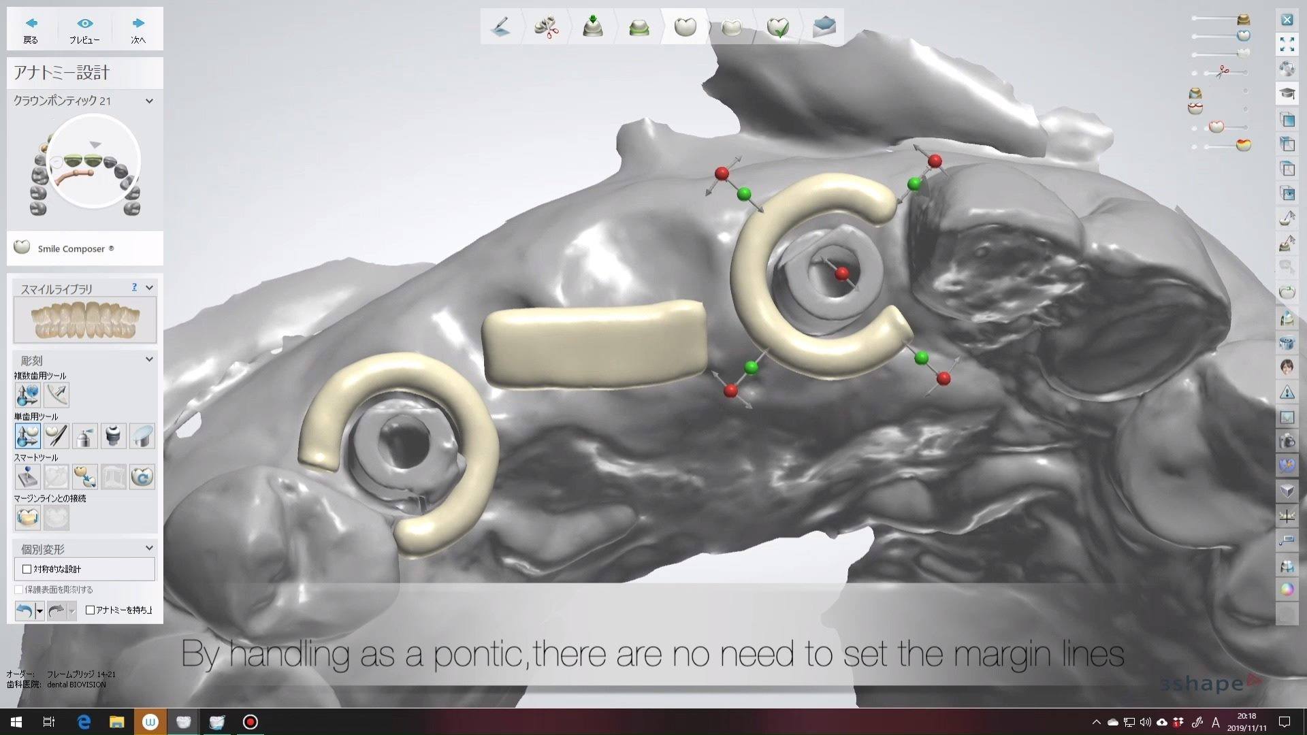
Task: Toggle the solid blue cube view mode
Action: [1287, 120]
